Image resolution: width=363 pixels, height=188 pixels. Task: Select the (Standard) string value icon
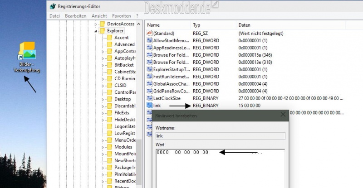pos(149,34)
